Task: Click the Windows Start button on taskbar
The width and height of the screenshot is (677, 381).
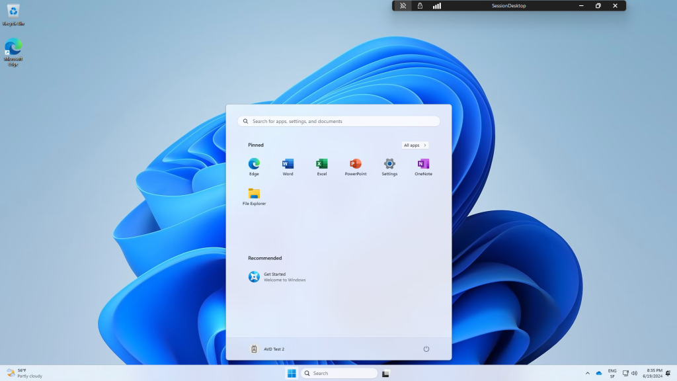Action: (x=292, y=373)
